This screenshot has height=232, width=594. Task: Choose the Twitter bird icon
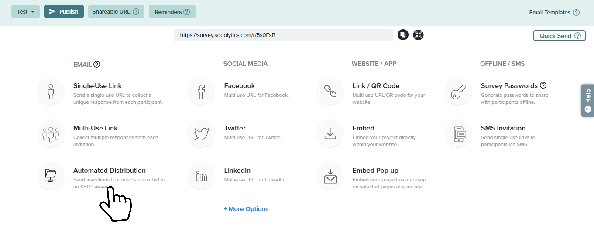pyautogui.click(x=201, y=134)
